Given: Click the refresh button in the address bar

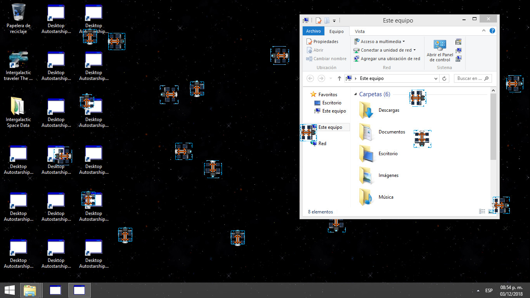Looking at the screenshot, I should (444, 78).
